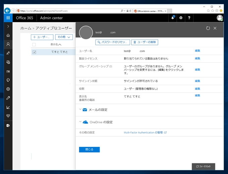Edit the サインイン状態 row
This screenshot has width=228, height=174.
point(197,81)
